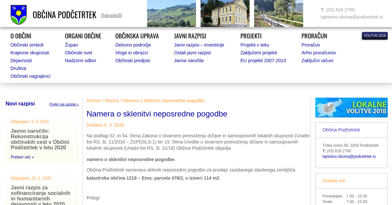Open the Javni razpis za sofinanciranje heading

click(41, 196)
